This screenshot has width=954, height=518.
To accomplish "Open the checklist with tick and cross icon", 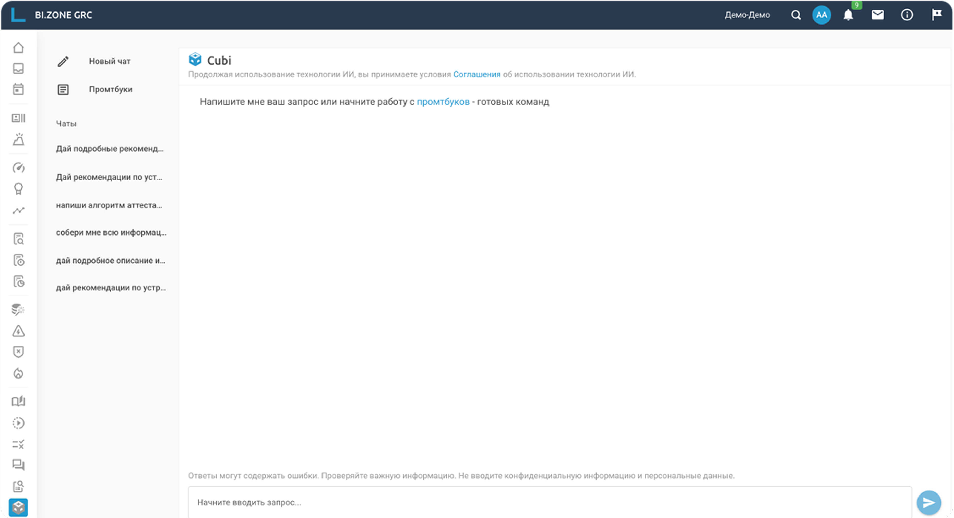I will tap(18, 444).
